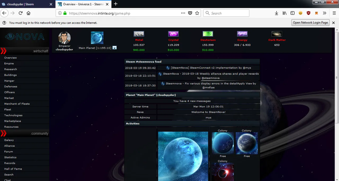The height and width of the screenshot is (181, 339).
Task: Open Weekly alliance shares feed post
Action: [211, 76]
